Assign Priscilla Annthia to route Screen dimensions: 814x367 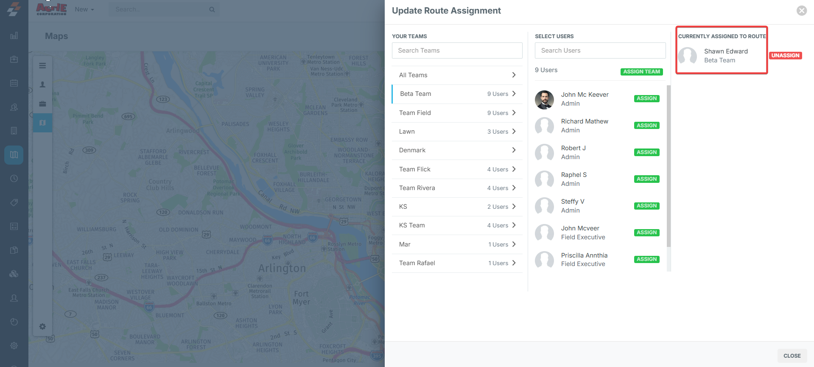pos(647,259)
